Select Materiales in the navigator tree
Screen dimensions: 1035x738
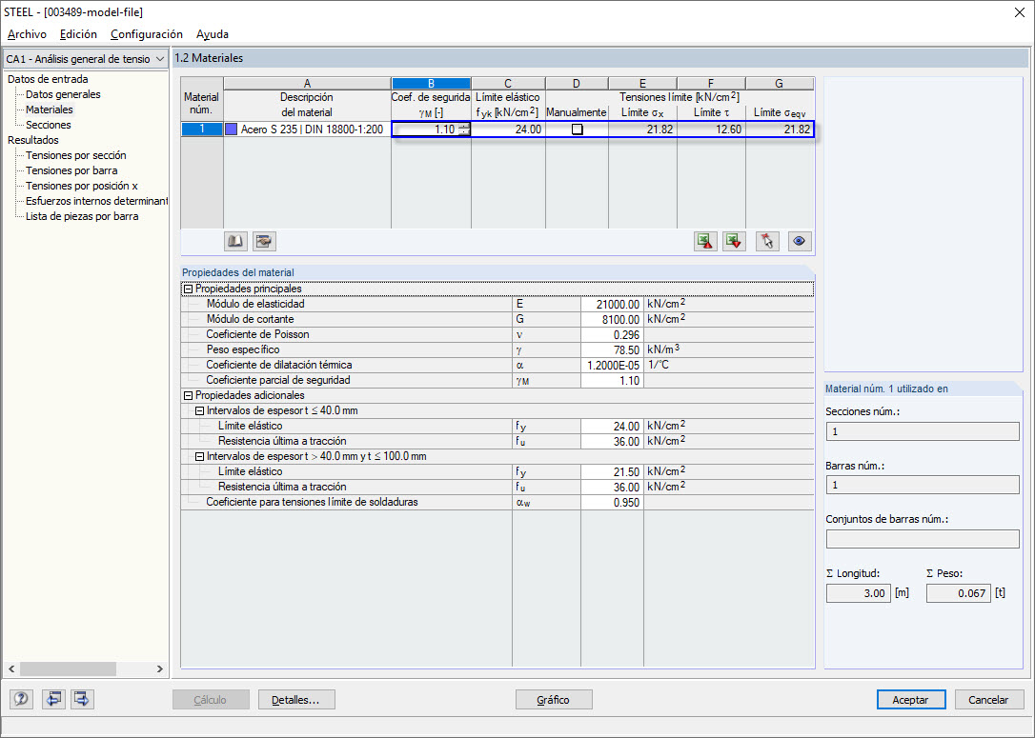coord(50,110)
